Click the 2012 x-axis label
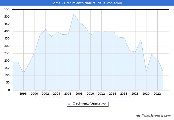The image size is (174, 120). (101, 94)
